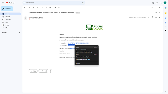
Task: Choose Search Google for selection
Action: point(87,52)
